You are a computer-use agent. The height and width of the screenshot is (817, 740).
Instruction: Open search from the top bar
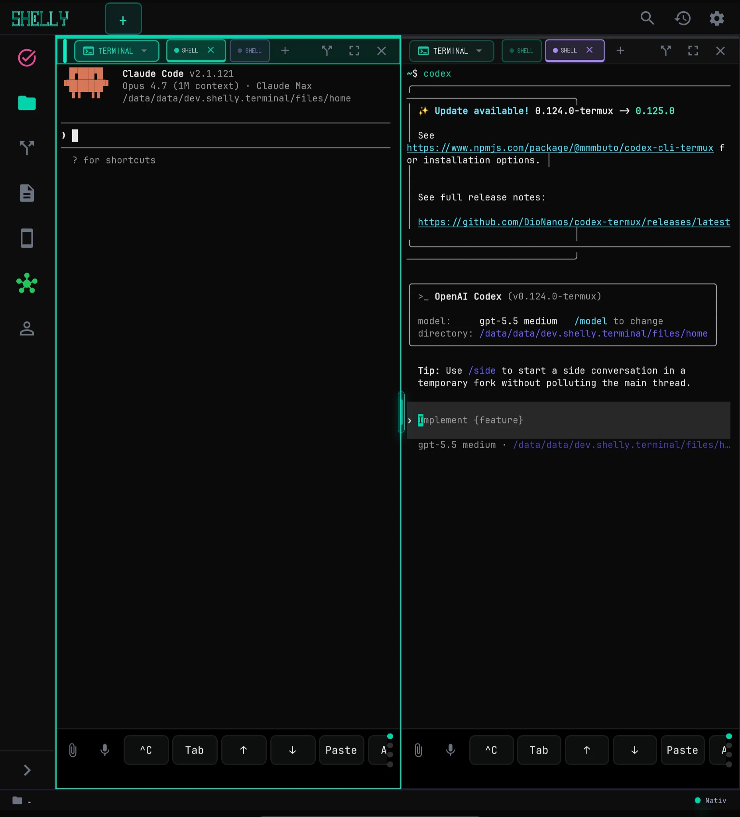coord(647,18)
